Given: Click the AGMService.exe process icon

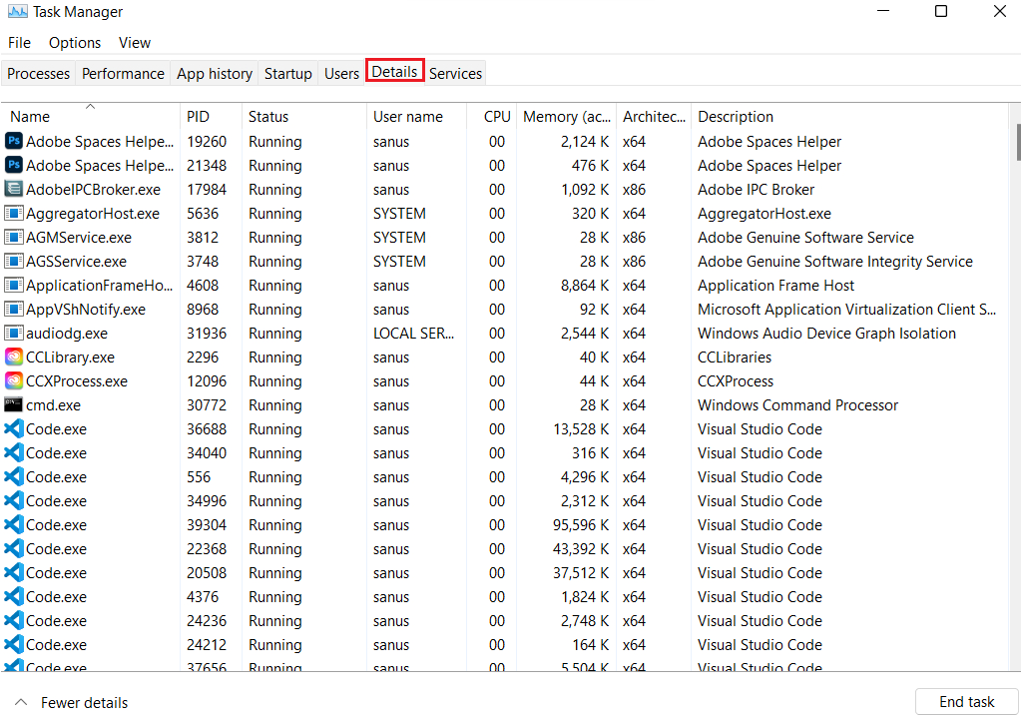Looking at the screenshot, I should [14, 237].
